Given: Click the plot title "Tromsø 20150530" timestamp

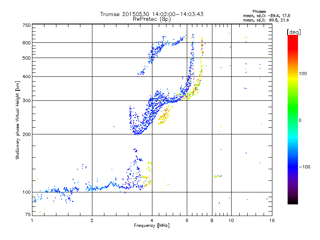Looking at the screenshot, I should (x=152, y=14).
